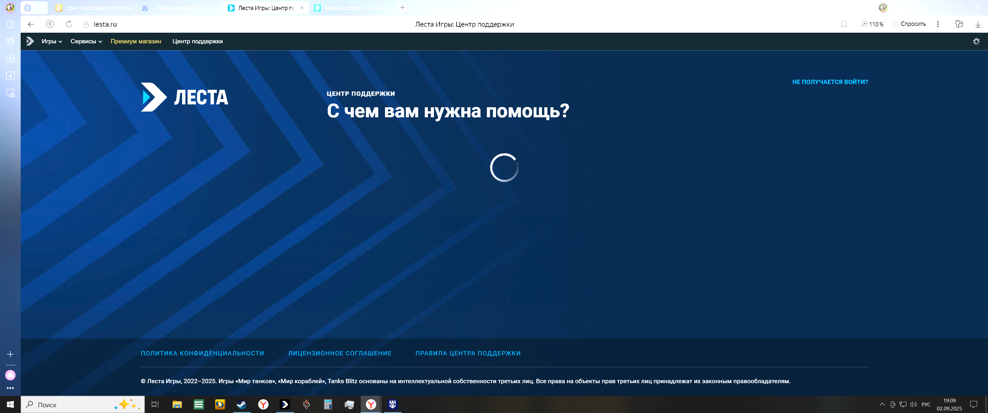Open Политика конфиденциальности link
Image resolution: width=988 pixels, height=413 pixels.
point(202,353)
